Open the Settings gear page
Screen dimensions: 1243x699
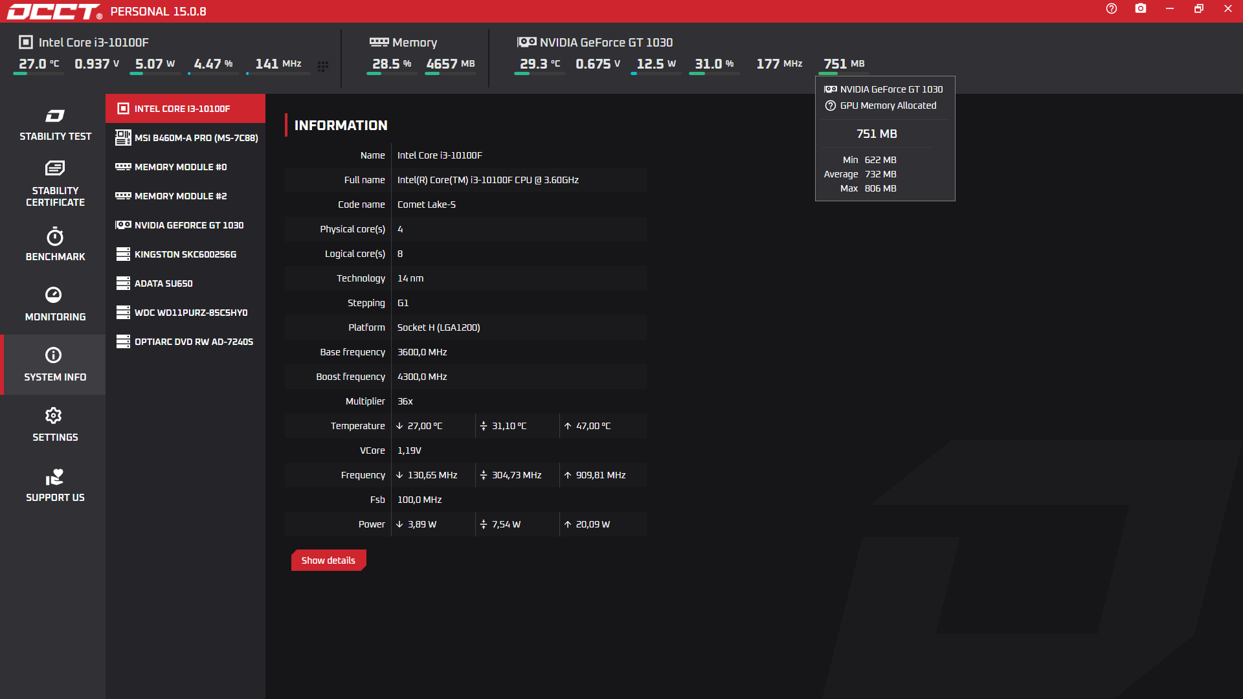pos(55,425)
